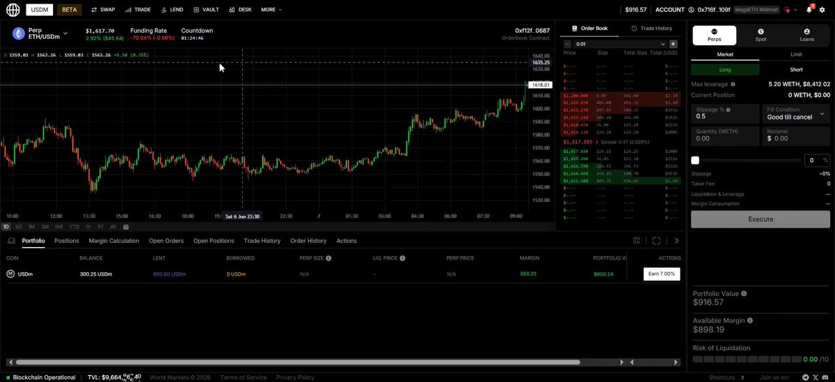Click the Execute button
The height and width of the screenshot is (382, 835).
pyautogui.click(x=761, y=219)
